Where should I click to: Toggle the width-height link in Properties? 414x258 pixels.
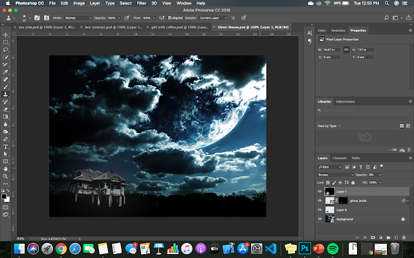[346, 50]
